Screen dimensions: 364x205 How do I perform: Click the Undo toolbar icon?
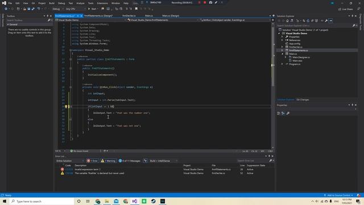pos(39,9)
